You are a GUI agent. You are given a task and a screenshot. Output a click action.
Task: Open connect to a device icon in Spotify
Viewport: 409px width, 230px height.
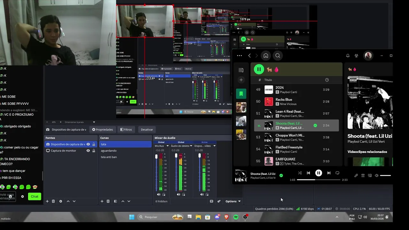click(370, 175)
